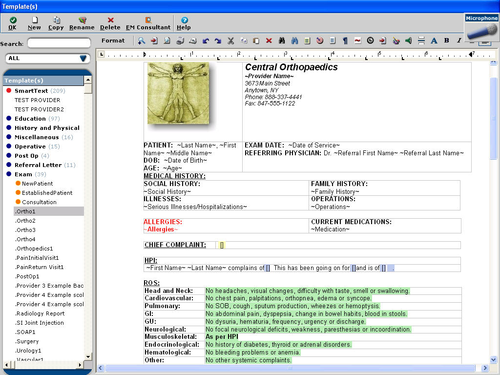Toggle bold formatting

446,41
